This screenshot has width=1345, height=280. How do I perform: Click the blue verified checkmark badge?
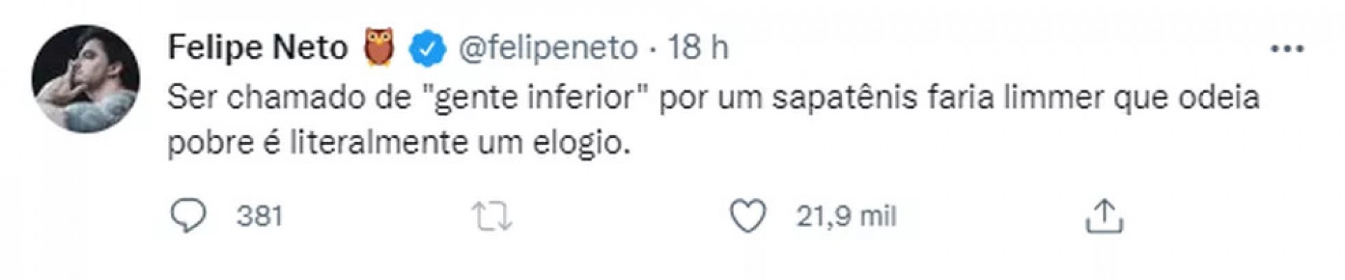427,49
